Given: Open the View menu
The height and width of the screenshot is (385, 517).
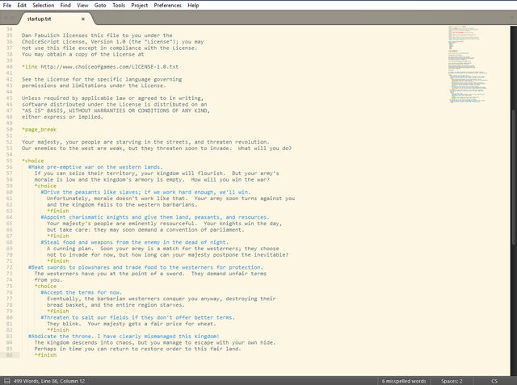Looking at the screenshot, I should click(x=82, y=6).
